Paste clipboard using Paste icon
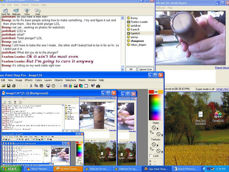 tap(42, 86)
